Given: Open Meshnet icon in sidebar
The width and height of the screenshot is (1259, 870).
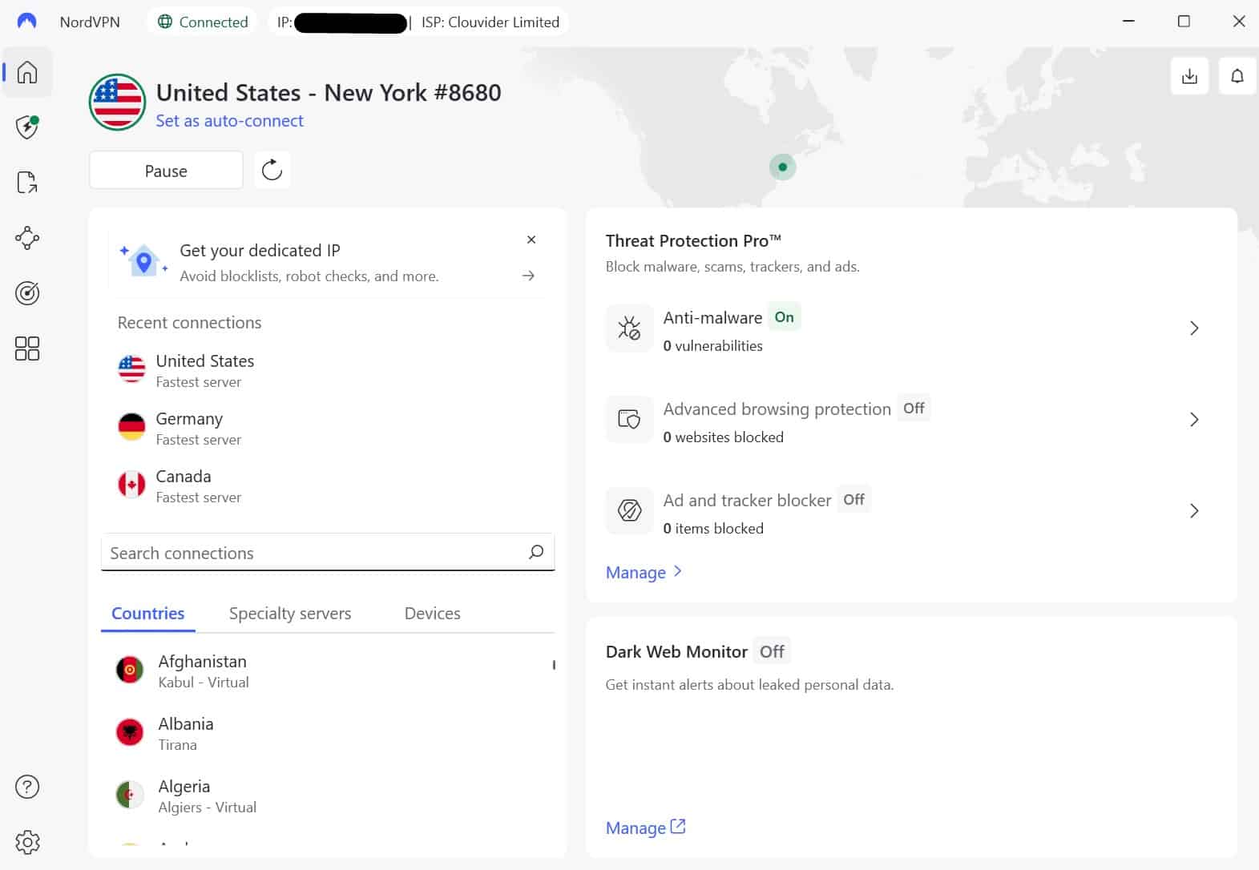Looking at the screenshot, I should 27,238.
